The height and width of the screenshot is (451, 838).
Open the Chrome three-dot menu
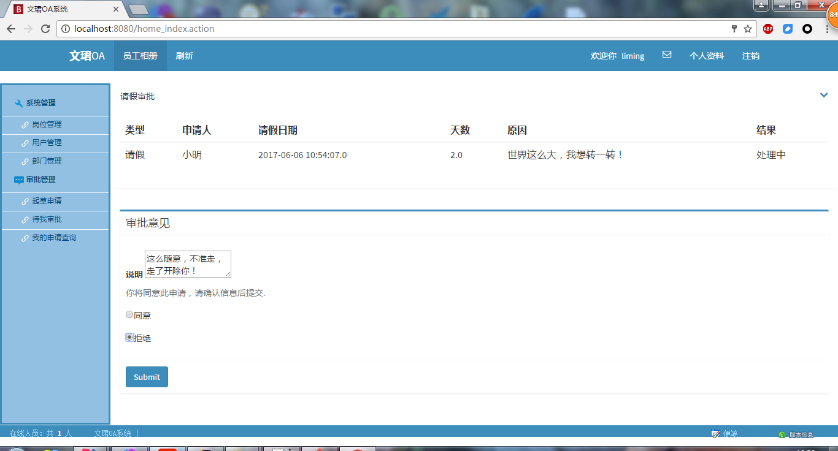[x=828, y=29]
